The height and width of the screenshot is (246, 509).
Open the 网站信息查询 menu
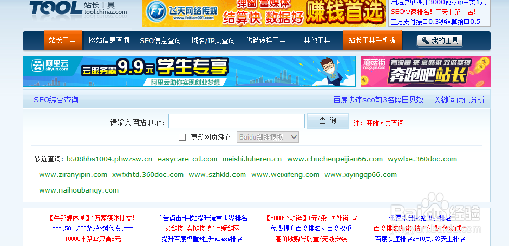(x=109, y=40)
